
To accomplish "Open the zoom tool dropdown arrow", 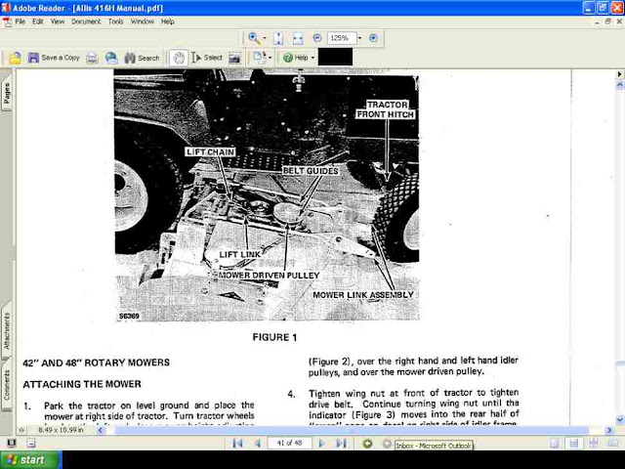I will click(265, 38).
